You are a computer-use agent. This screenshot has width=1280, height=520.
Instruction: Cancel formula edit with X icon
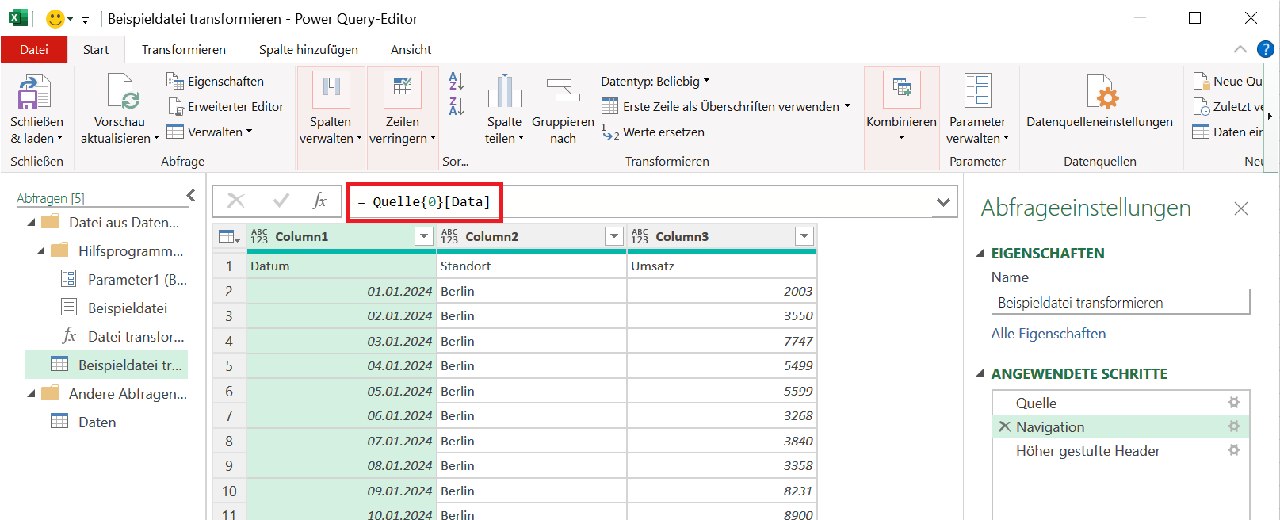pyautogui.click(x=236, y=201)
